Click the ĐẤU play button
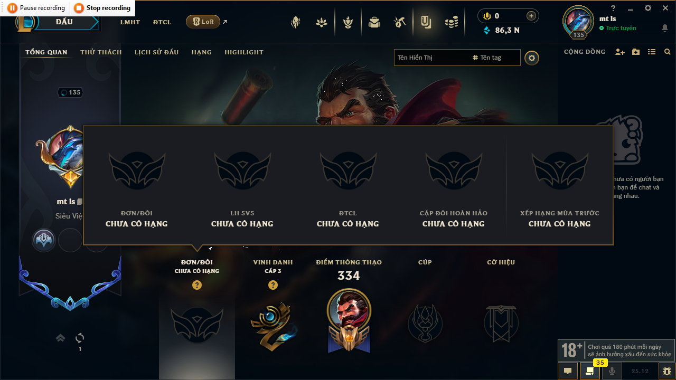676x380 pixels. [64, 22]
